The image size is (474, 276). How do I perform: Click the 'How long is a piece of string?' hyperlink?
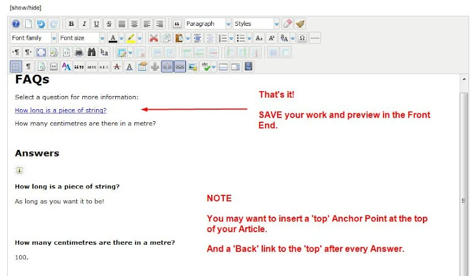point(61,110)
